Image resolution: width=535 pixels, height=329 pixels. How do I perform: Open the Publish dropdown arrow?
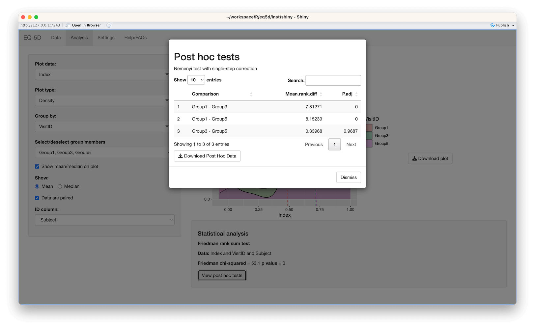point(513,25)
